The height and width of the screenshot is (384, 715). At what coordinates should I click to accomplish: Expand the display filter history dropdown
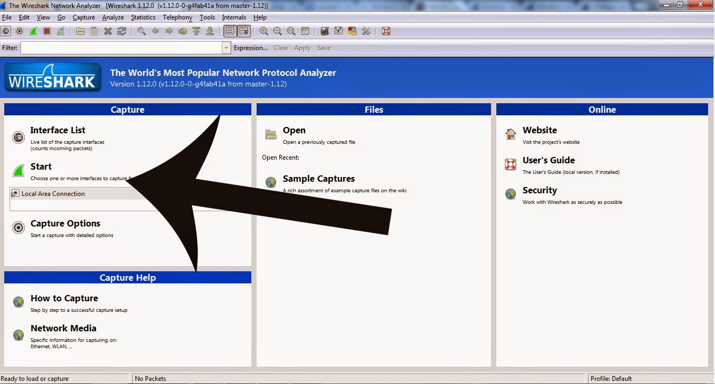point(227,48)
